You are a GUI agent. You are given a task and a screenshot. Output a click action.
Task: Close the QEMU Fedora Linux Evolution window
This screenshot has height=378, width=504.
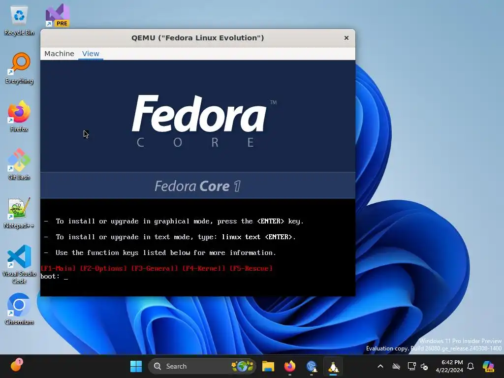(x=346, y=38)
